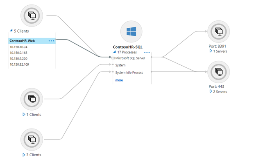Select the Port 8391 server group icon

point(219,31)
